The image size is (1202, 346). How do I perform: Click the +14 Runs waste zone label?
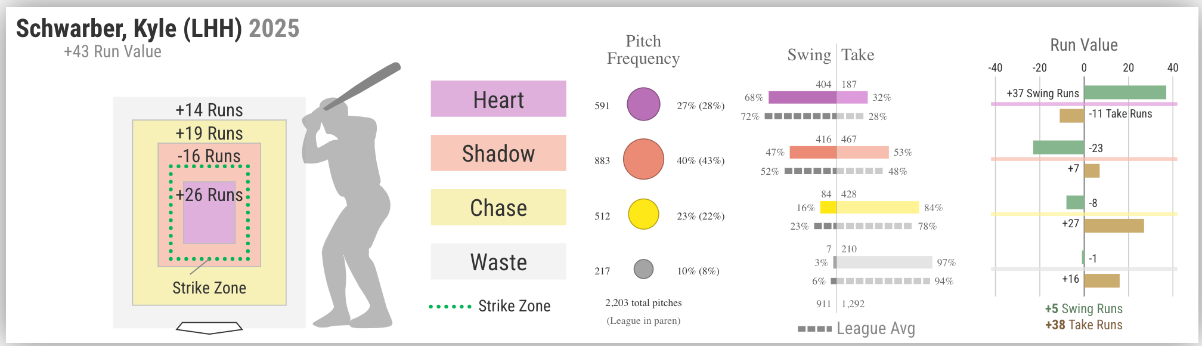tap(209, 110)
